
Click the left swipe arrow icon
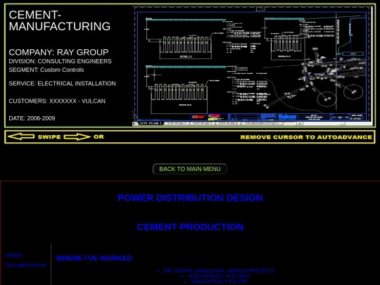[21, 137]
